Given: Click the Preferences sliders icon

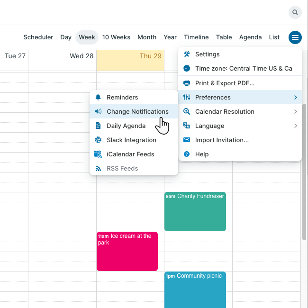Looking at the screenshot, I should [x=187, y=97].
